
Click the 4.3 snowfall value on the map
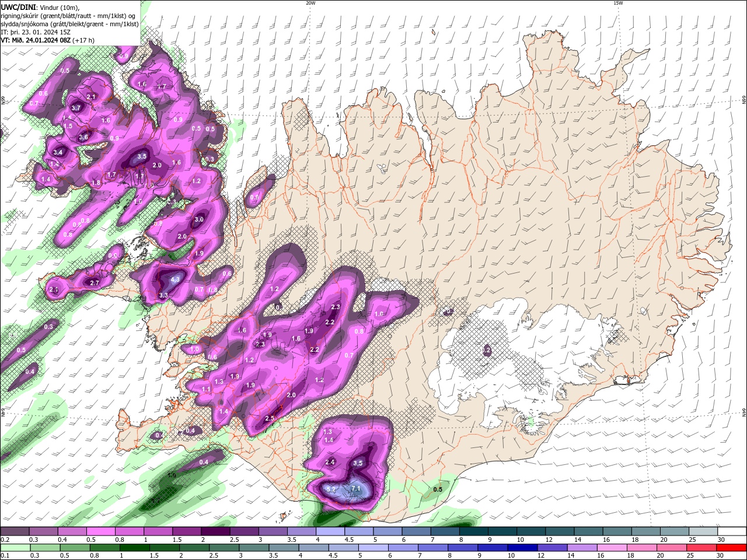[175, 279]
